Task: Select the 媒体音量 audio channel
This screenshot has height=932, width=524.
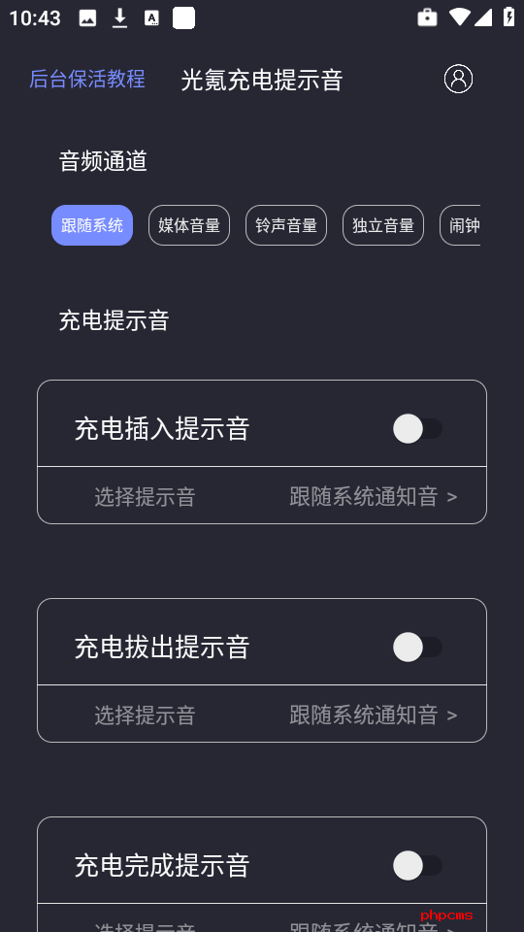Action: (x=189, y=225)
